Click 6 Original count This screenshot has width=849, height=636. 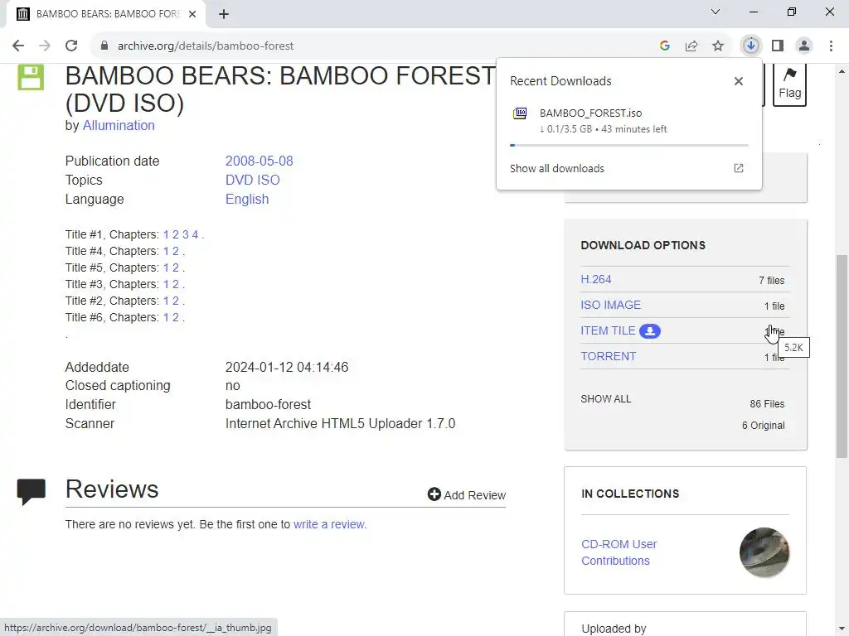click(763, 426)
